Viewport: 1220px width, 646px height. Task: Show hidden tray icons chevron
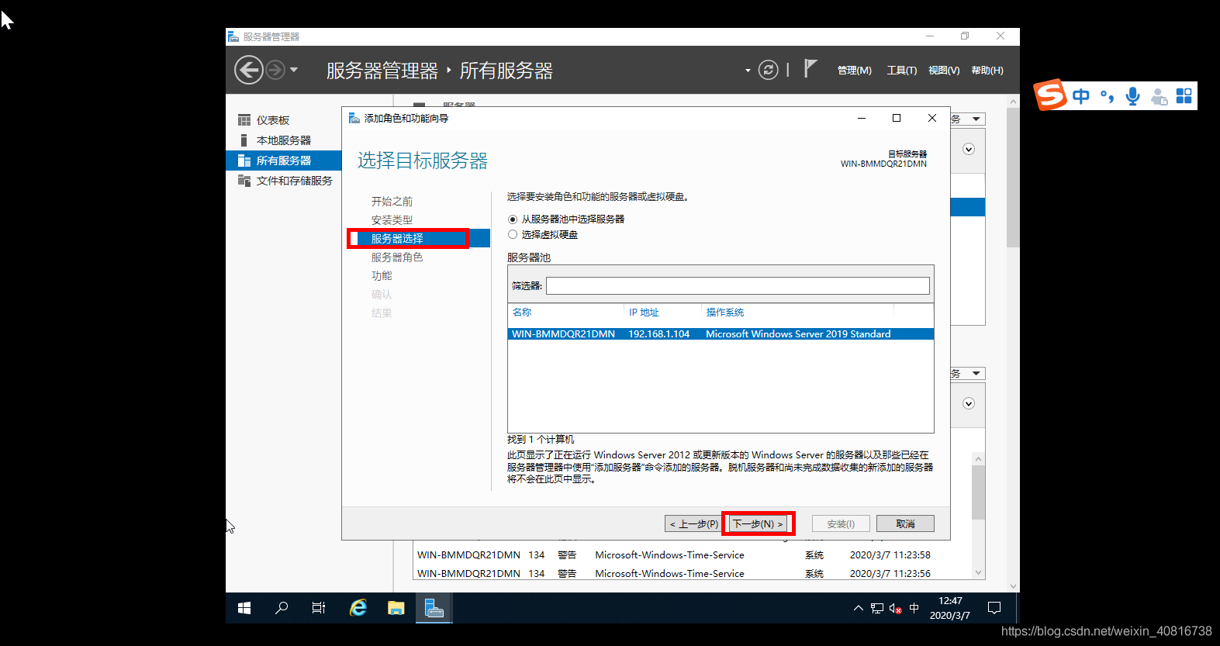pos(859,608)
